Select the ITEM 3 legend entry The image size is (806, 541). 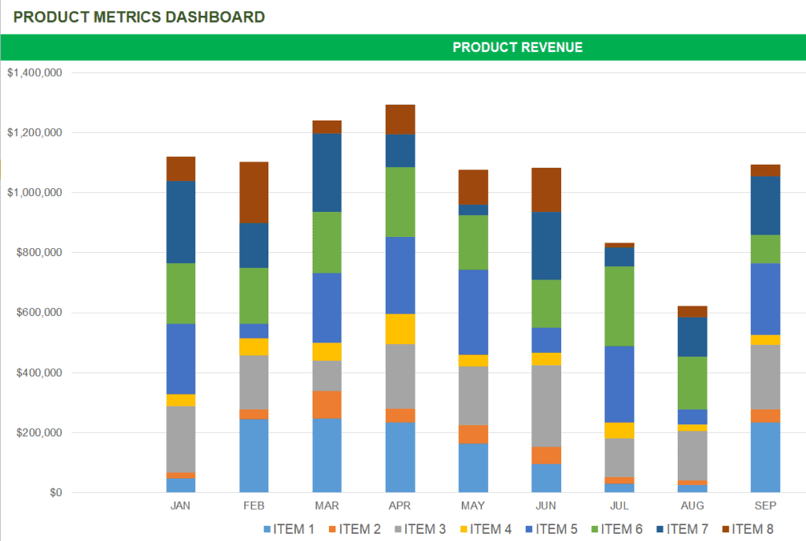[420, 529]
